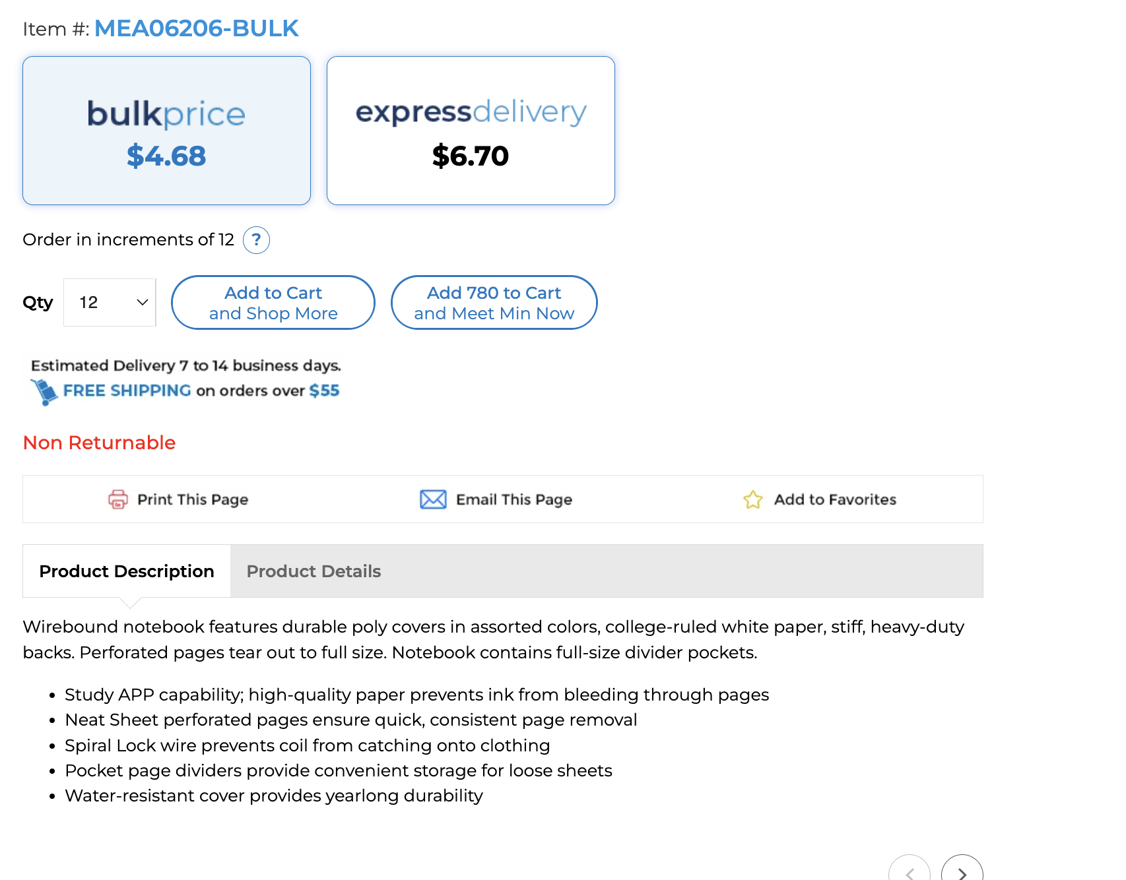Screen dimensions: 1126x880
Task: Click the email envelope icon
Action: (433, 499)
